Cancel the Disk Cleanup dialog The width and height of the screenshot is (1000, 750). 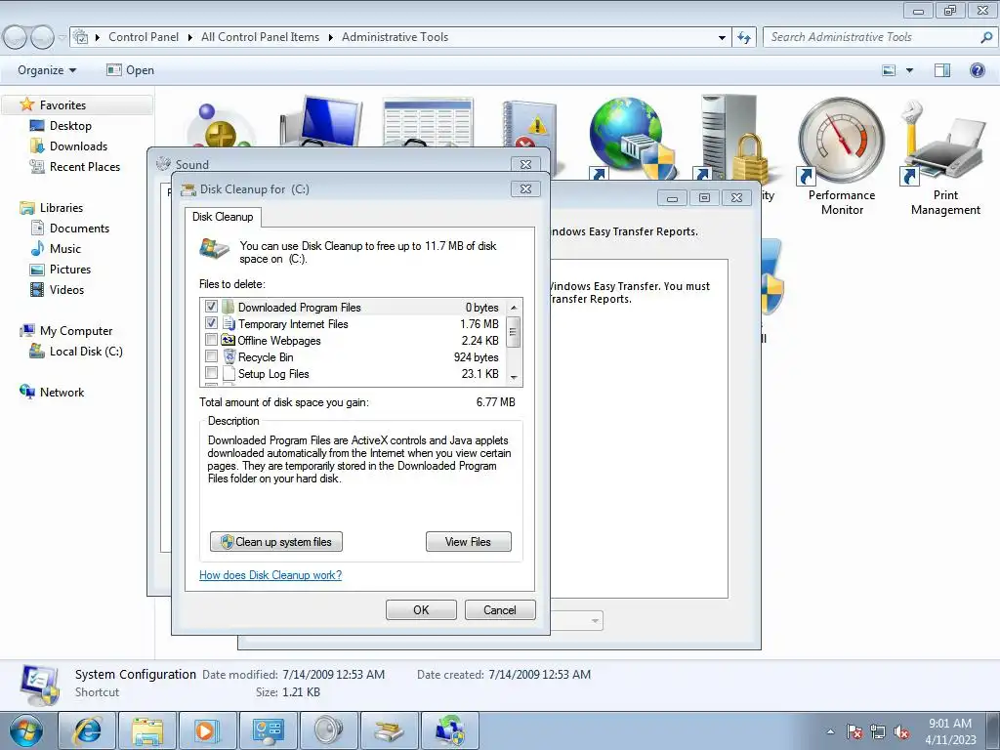pos(500,609)
